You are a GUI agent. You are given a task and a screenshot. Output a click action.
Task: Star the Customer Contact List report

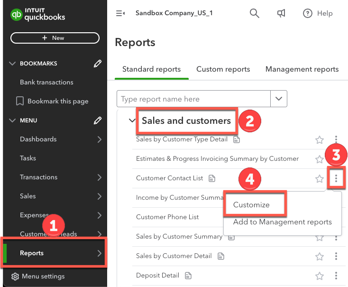click(320, 178)
